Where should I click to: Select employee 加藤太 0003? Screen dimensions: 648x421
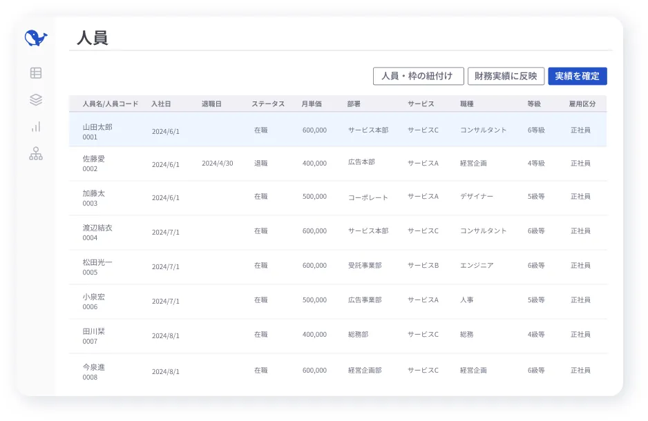click(94, 198)
